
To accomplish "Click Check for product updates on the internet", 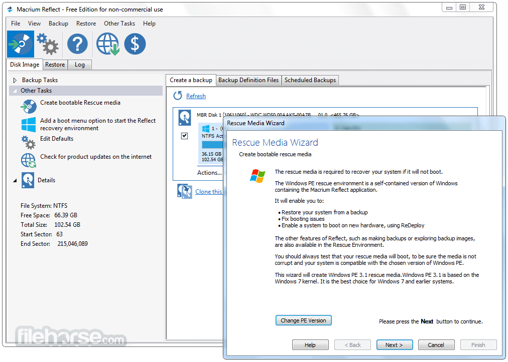I will (x=96, y=157).
